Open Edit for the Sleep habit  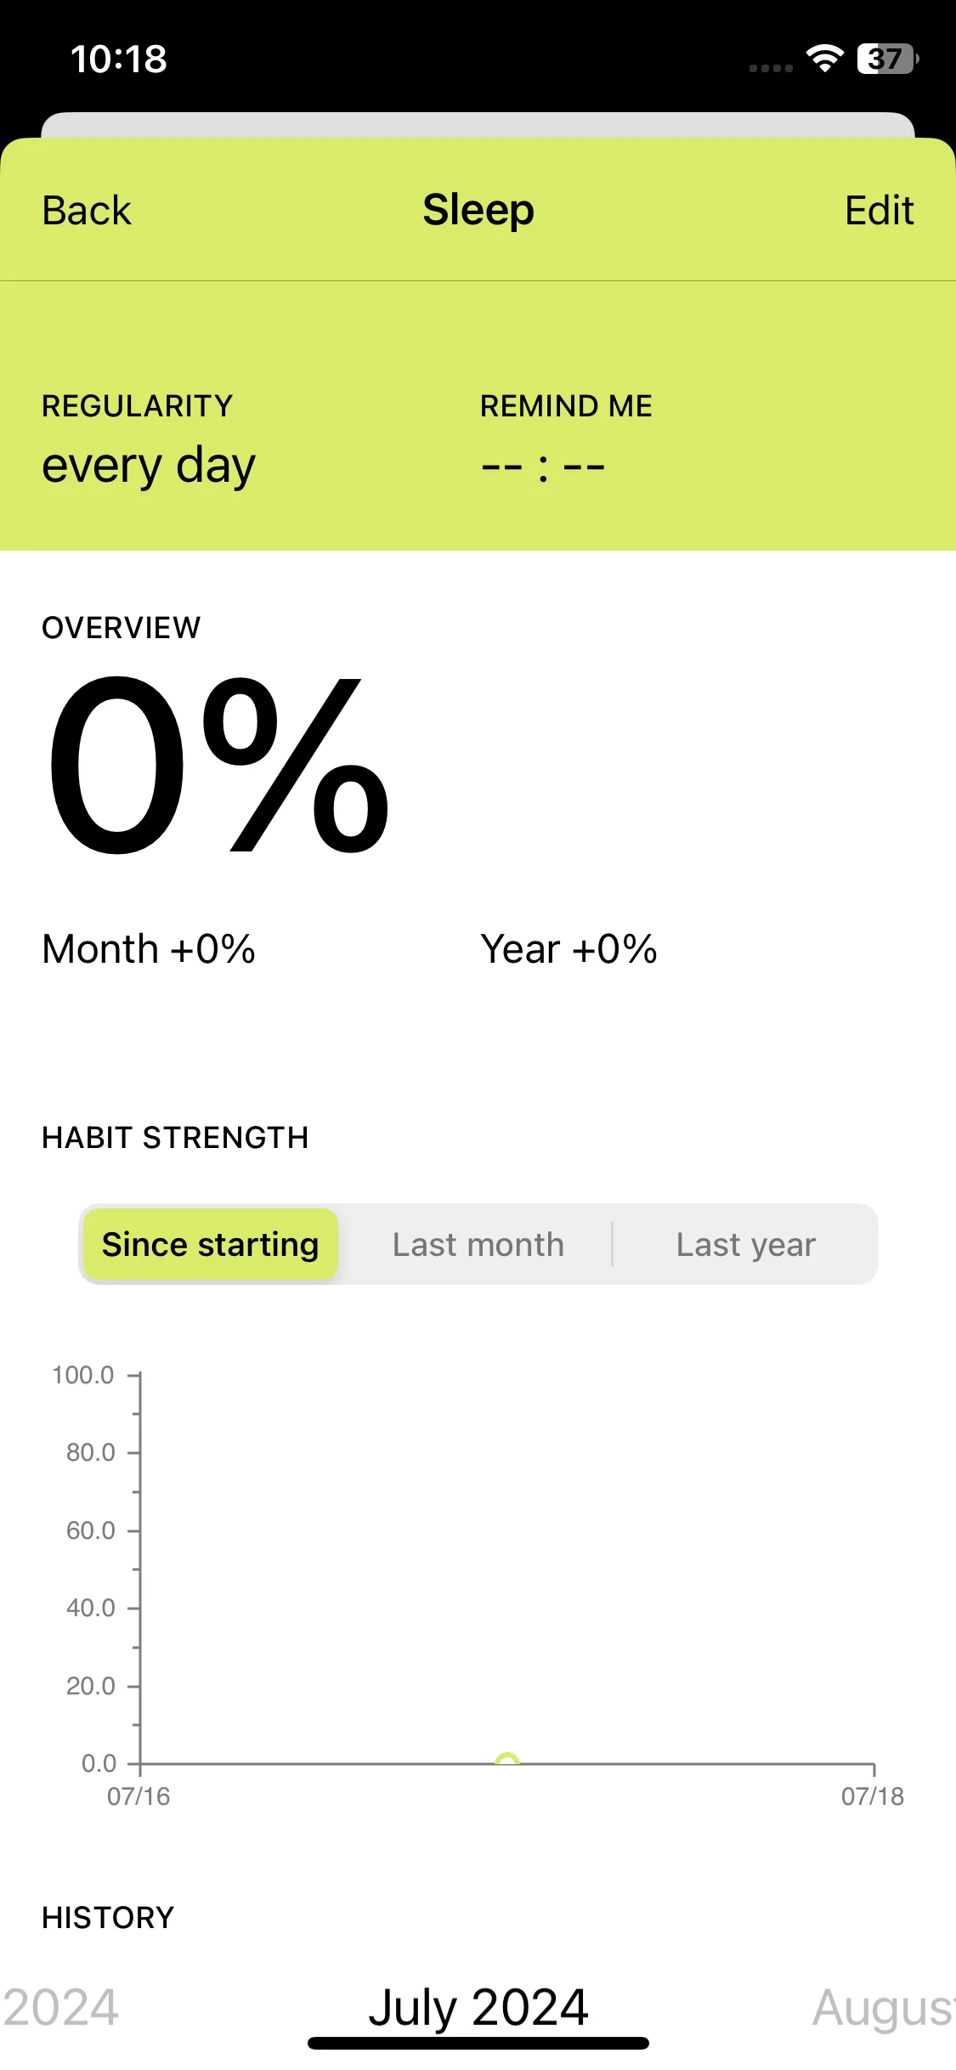point(879,211)
